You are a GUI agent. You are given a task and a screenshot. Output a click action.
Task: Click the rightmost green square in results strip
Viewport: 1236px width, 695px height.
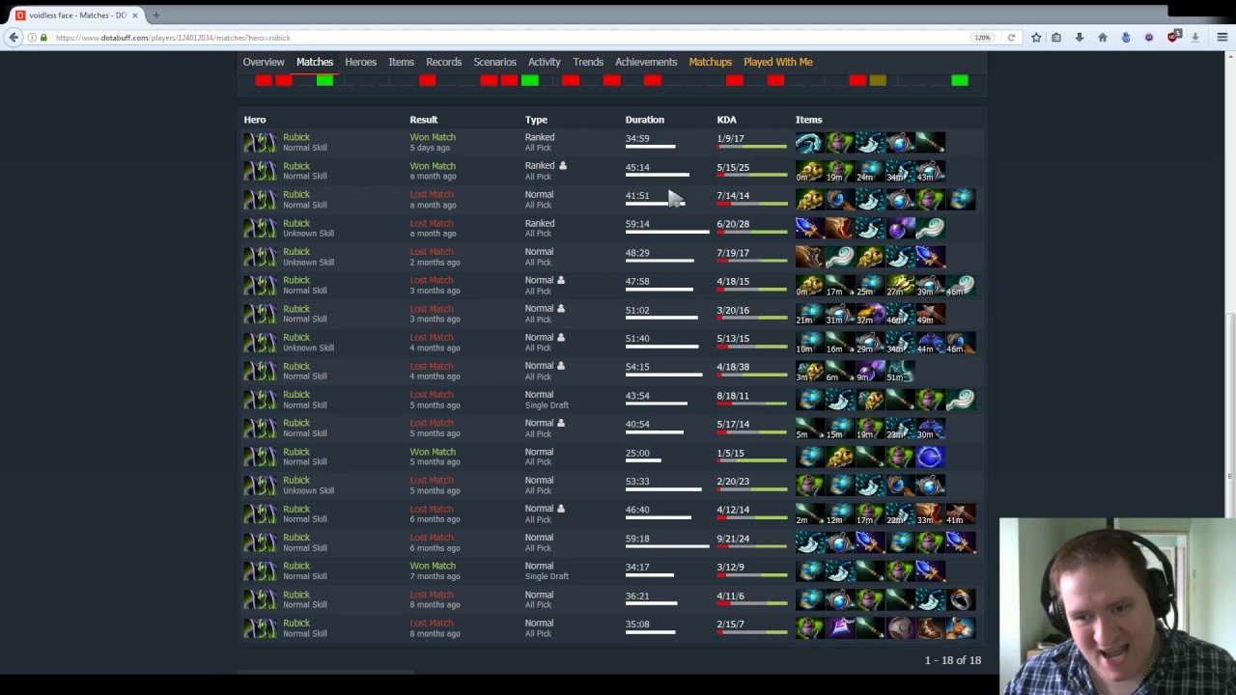[959, 80]
